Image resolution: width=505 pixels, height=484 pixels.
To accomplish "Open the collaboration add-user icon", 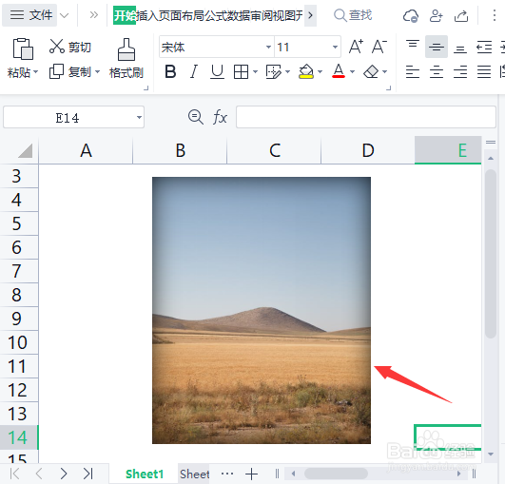I will coord(437,15).
